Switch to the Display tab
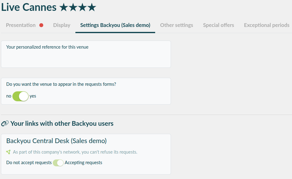 [62, 25]
